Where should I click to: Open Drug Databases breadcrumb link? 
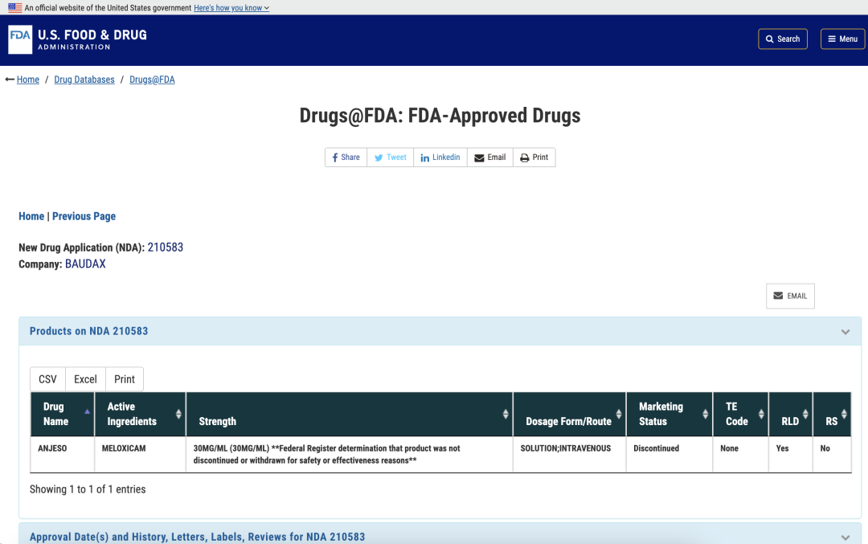click(x=84, y=80)
